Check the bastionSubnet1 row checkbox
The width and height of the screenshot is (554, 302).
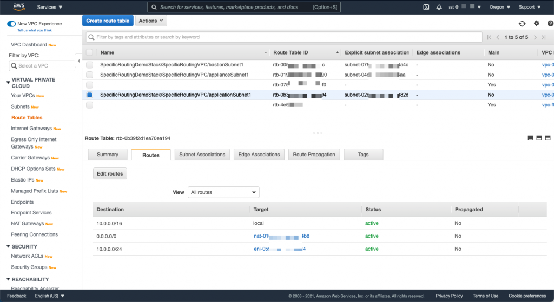point(89,65)
